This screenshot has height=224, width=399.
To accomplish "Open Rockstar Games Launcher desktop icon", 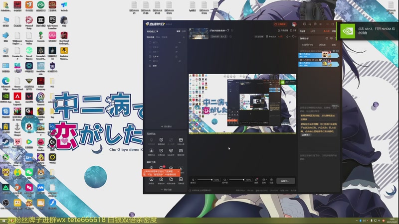I will (x=64, y=53).
